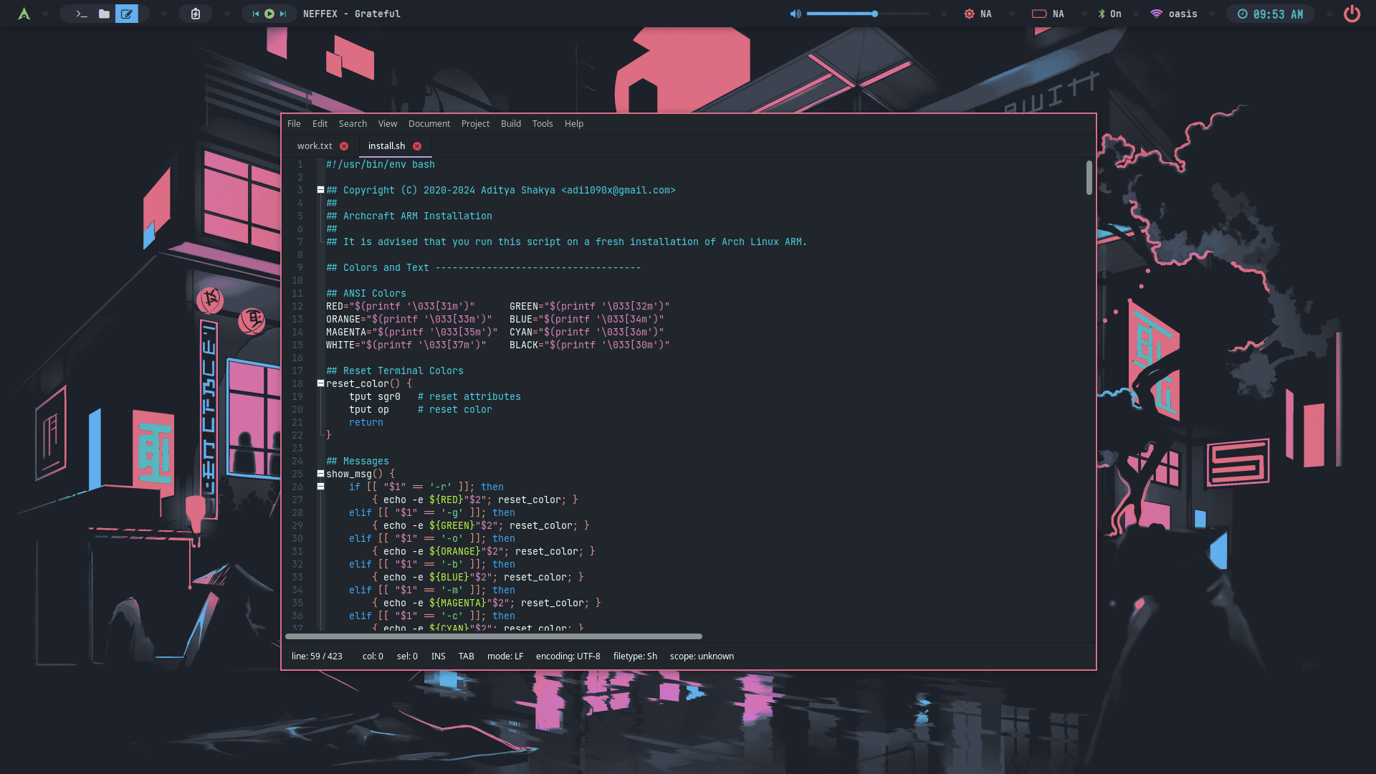Close the install.sh tab
The width and height of the screenshot is (1376, 774).
(x=417, y=146)
